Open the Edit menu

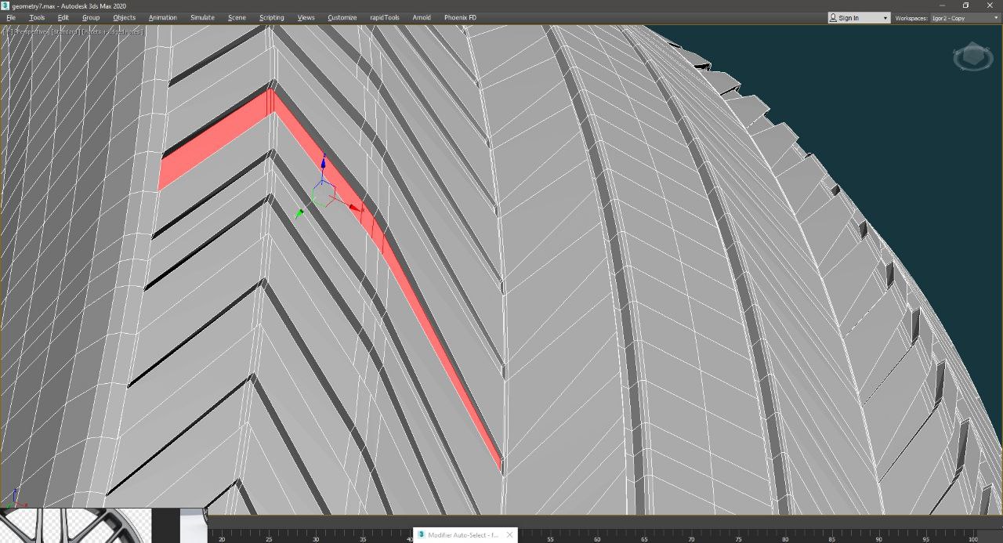tap(63, 17)
